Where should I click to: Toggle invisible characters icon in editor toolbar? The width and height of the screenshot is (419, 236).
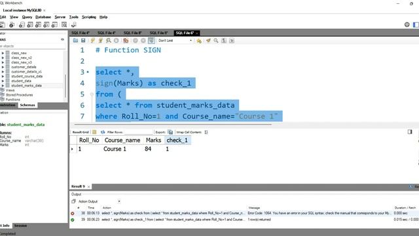point(224,41)
